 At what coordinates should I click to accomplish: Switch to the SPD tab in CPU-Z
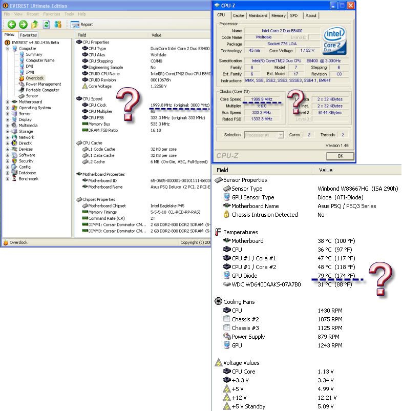(294, 16)
